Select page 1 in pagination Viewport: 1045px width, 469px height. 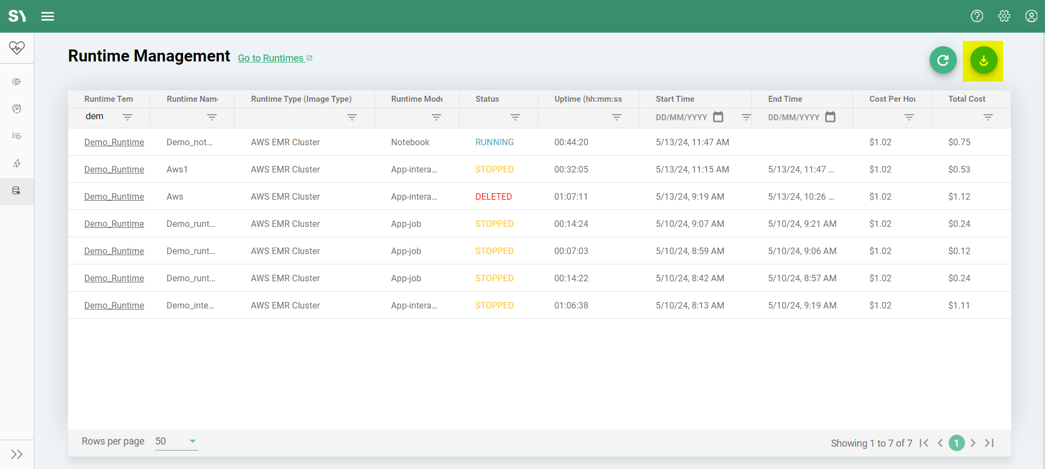pyautogui.click(x=956, y=443)
